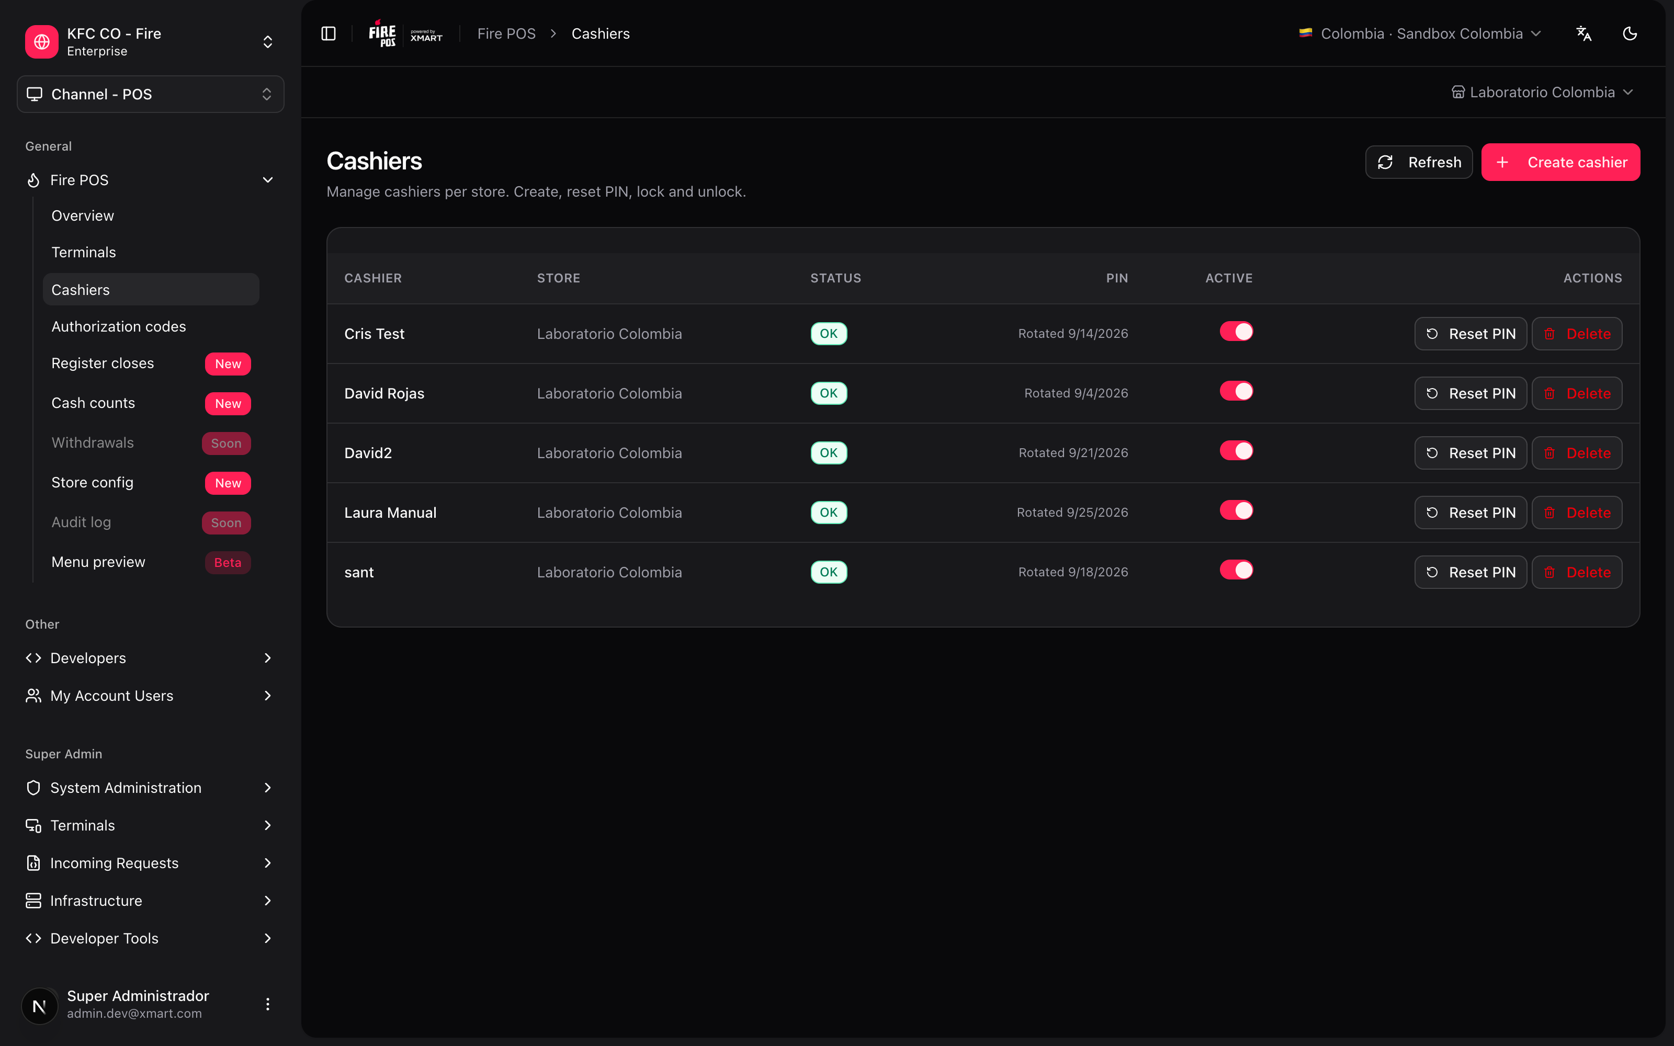Viewport: 1674px width, 1046px height.
Task: Expand the Developers section chevron
Action: 268,658
